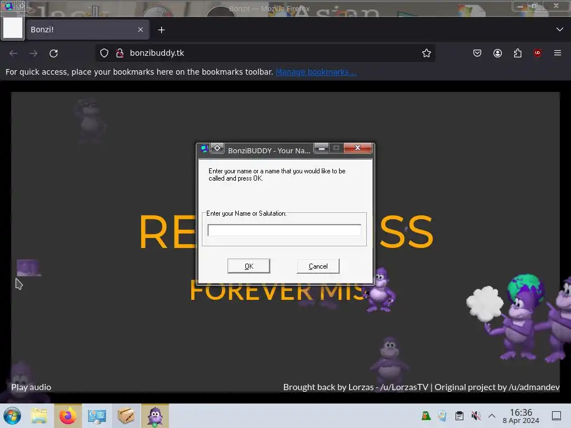Click the Firefox window title icon
The image size is (571, 428).
click(x=8, y=6)
